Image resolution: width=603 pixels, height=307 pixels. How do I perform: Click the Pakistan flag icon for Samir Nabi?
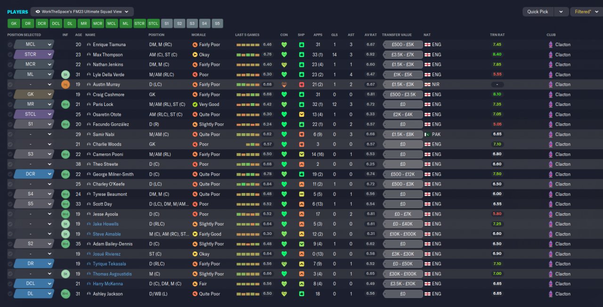428,135
